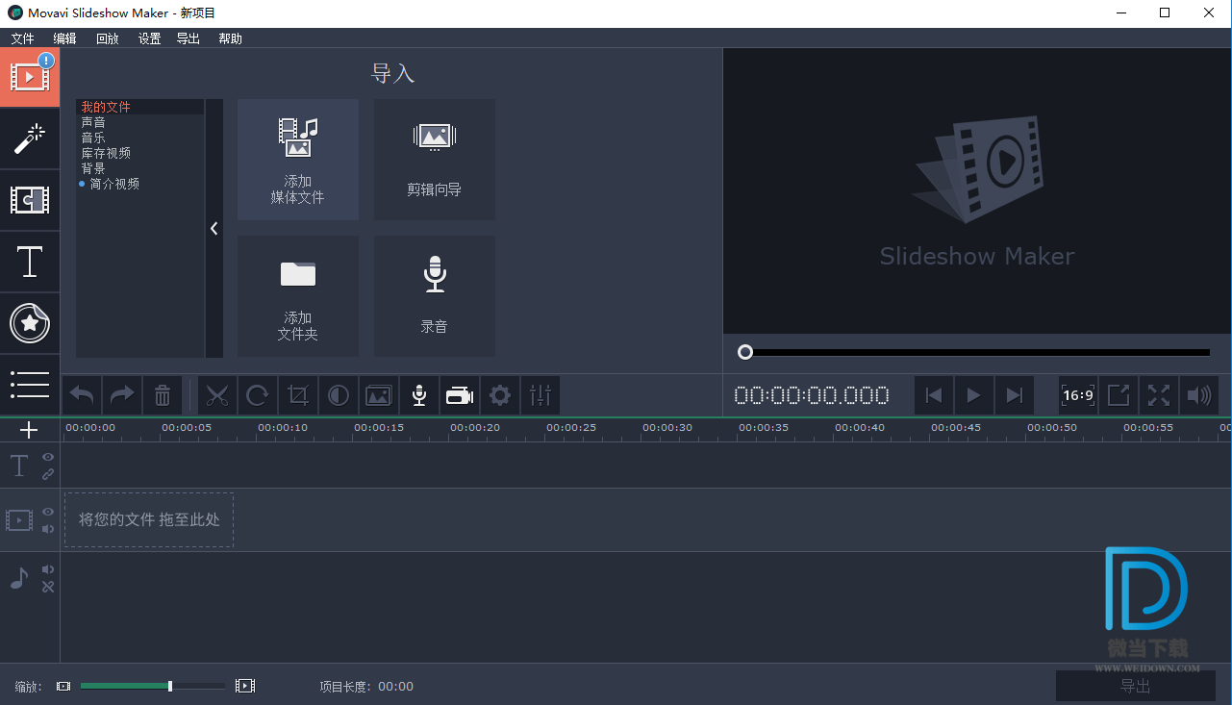
Task: Select 声音 in the list
Action: (140, 122)
